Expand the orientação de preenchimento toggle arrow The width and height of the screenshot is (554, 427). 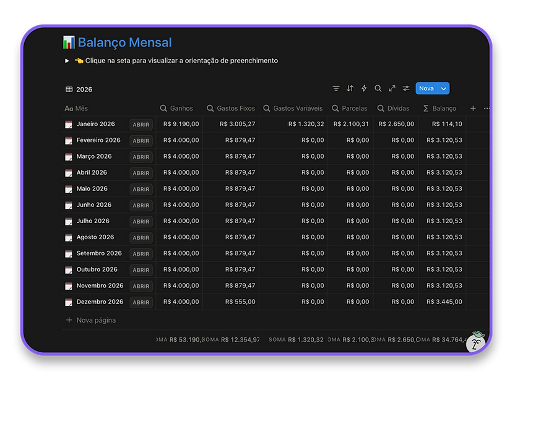click(x=67, y=61)
